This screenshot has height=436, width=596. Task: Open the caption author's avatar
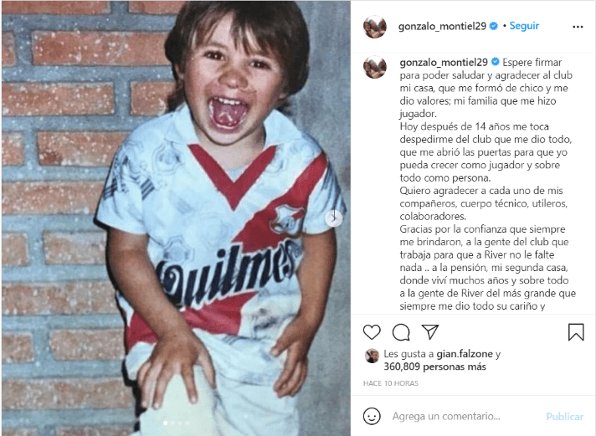coord(375,67)
